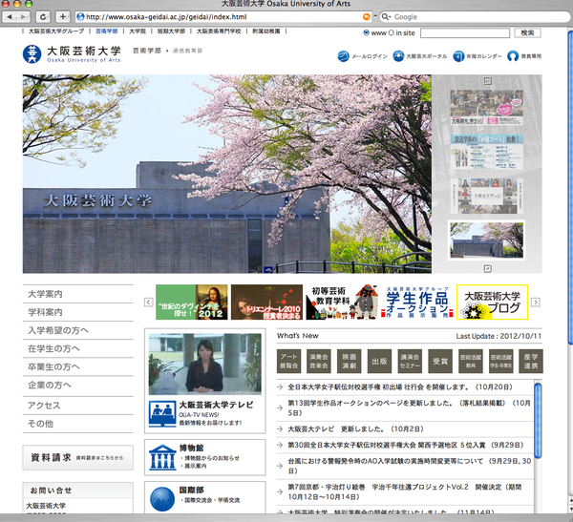
Task: Click the orange RSS/reload icon in the address bar
Action: click(366, 17)
